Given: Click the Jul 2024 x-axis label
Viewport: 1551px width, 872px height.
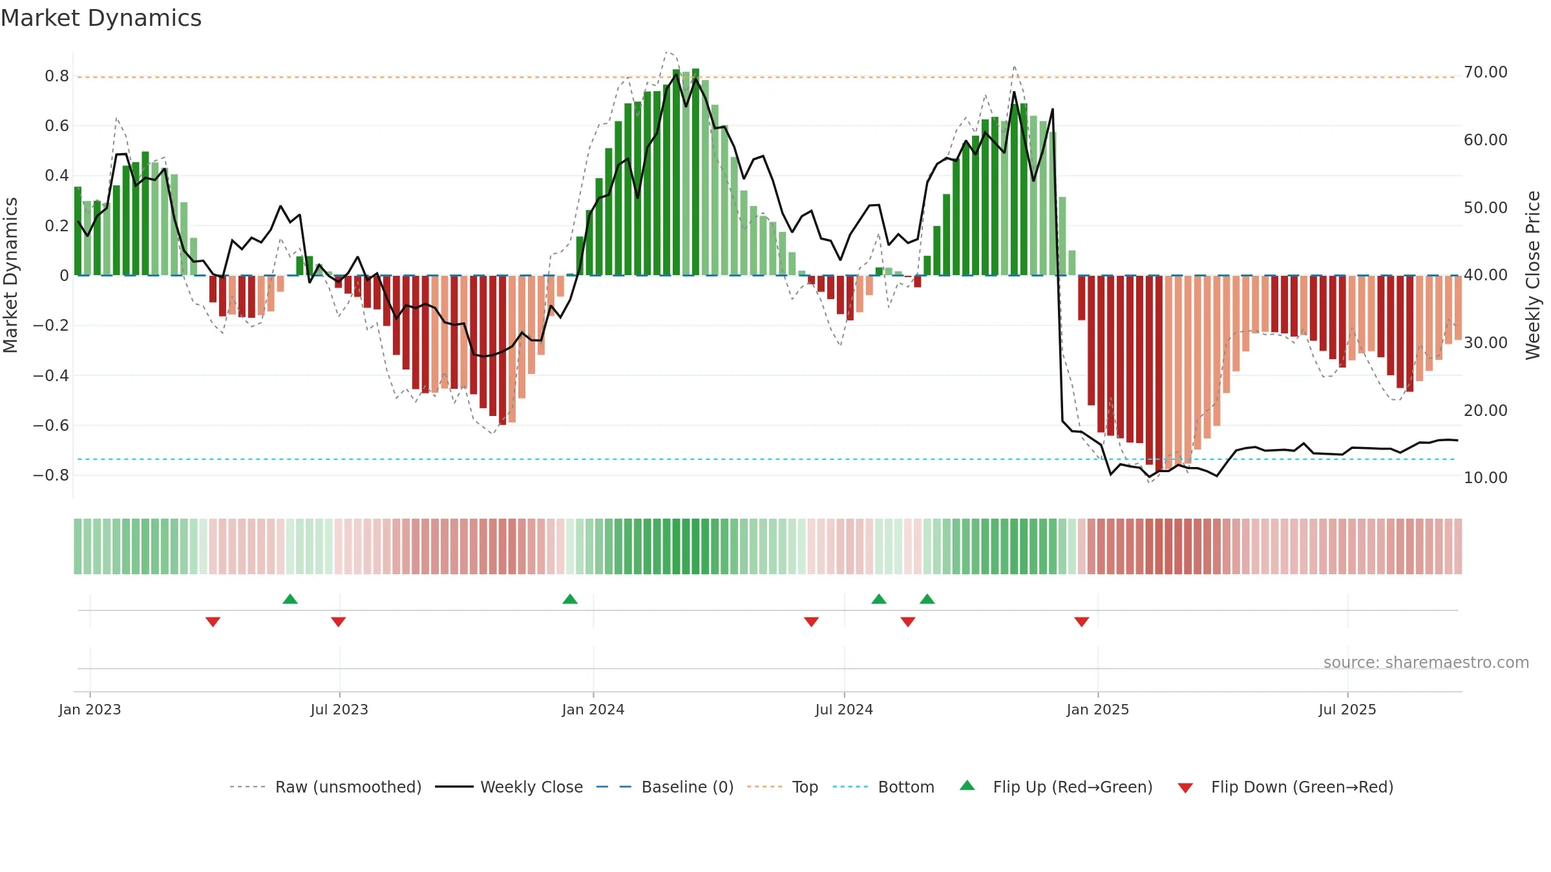Looking at the screenshot, I should coord(844,709).
